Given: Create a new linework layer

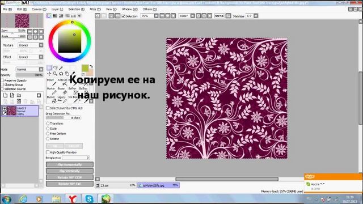Looking at the screenshot, I should point(12,95).
